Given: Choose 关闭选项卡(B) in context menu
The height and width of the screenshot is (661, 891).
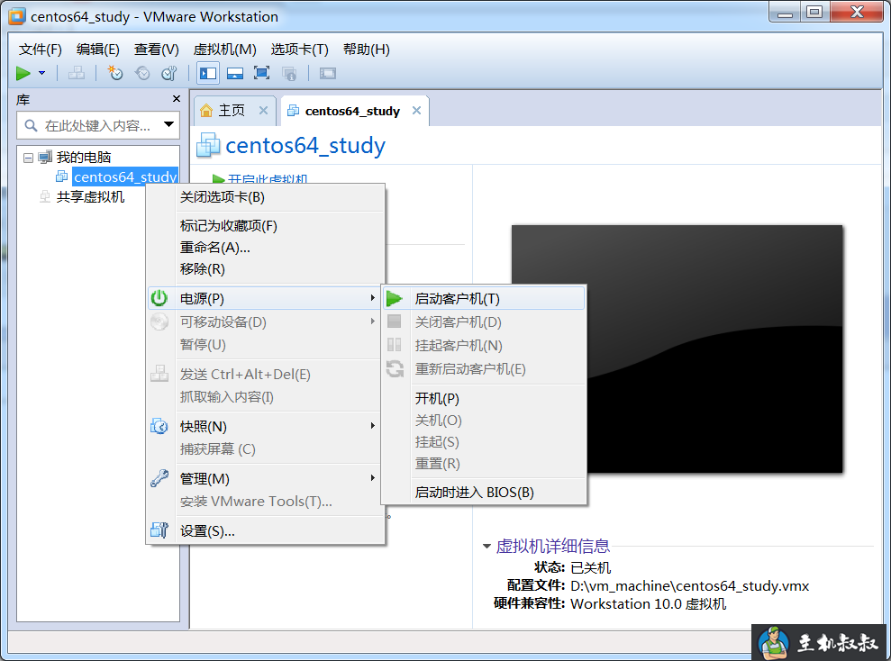Looking at the screenshot, I should [266, 197].
